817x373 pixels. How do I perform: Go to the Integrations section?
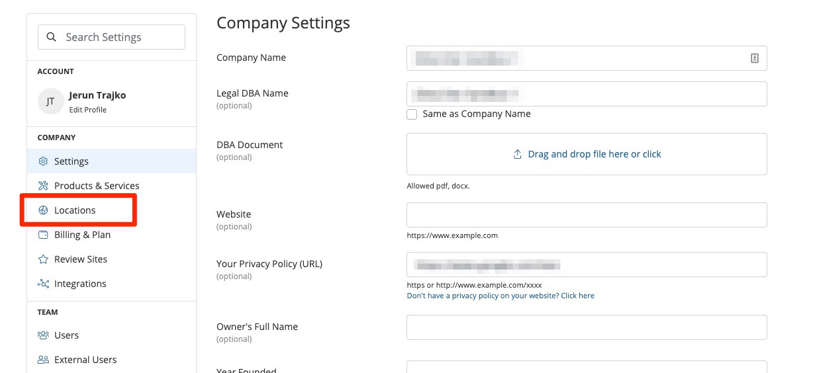tap(80, 284)
